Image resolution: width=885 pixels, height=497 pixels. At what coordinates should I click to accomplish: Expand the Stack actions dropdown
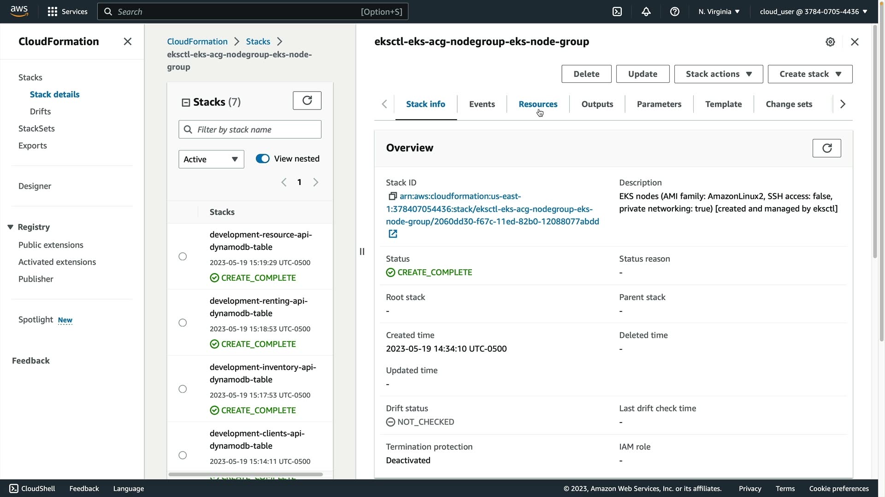[x=718, y=74]
